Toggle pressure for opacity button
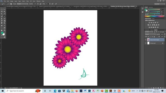The image size is (166, 93). (x=40, y=4)
